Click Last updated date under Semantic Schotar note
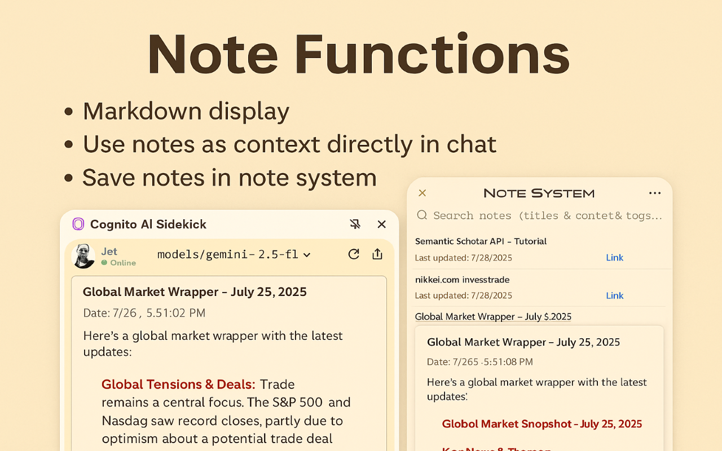This screenshot has width=722, height=451. click(x=464, y=258)
